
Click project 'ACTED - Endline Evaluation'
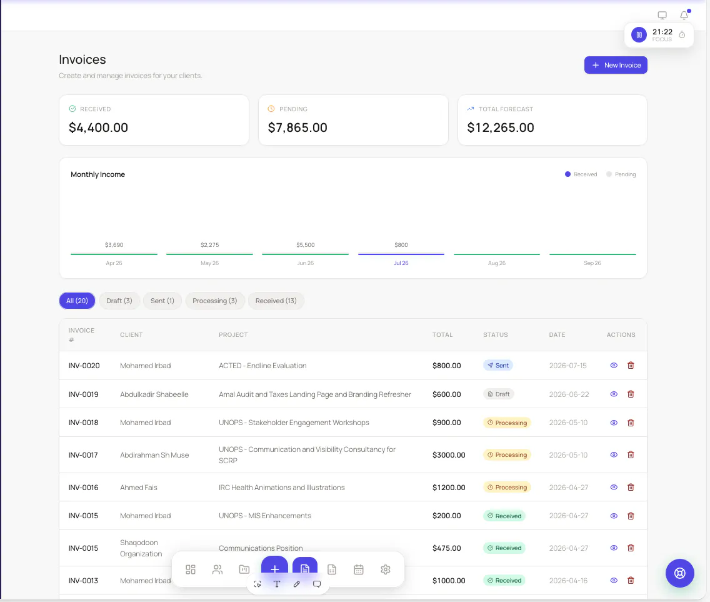coord(262,366)
